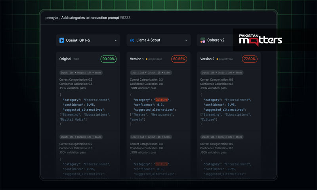Click the first input/output stats pill under Original
Screen dimensions: 317x190
81,72
